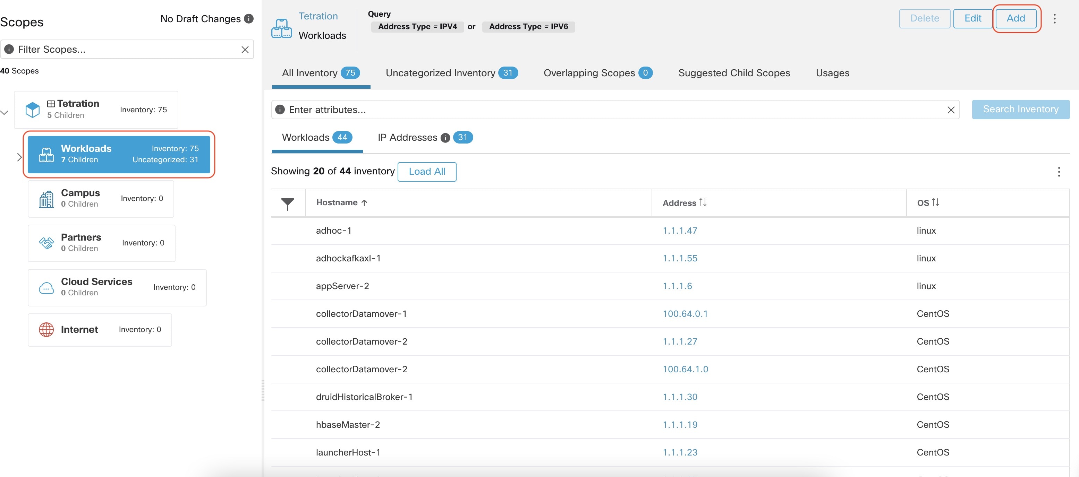The width and height of the screenshot is (1079, 477).
Task: Select the Partners scope card
Action: (101, 243)
